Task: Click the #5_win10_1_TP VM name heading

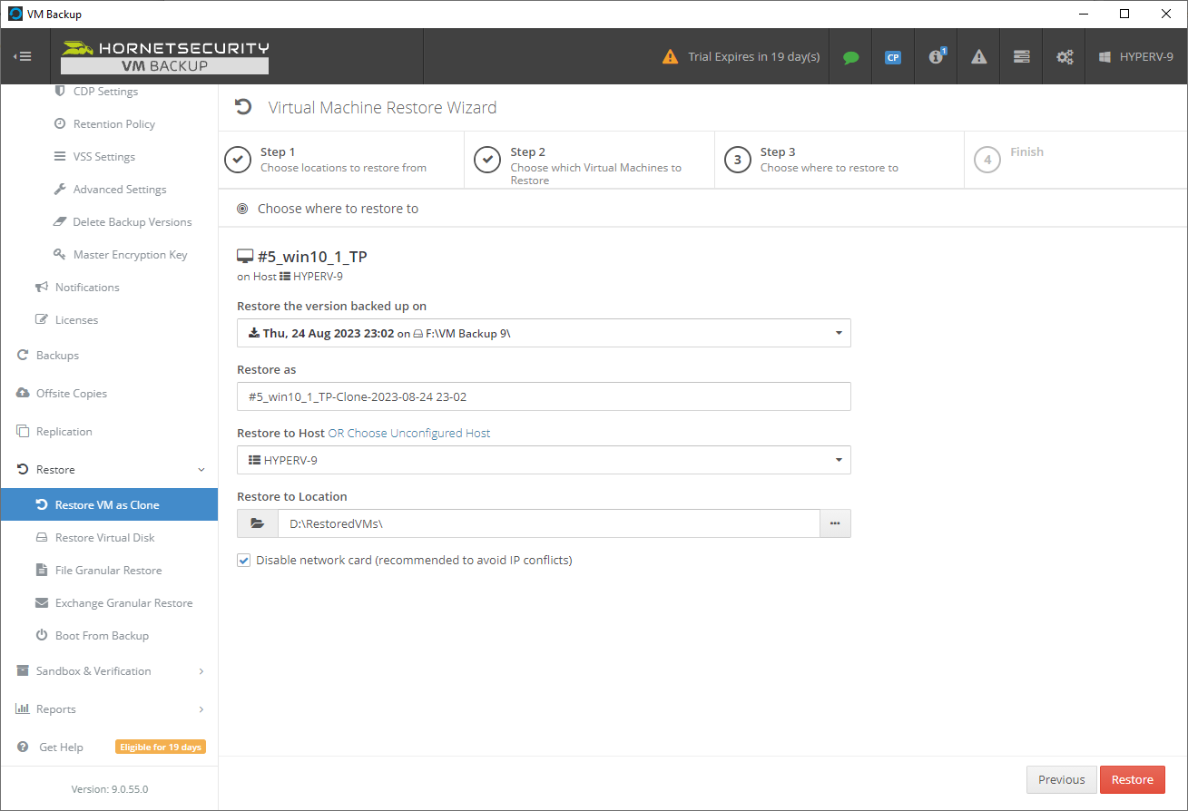Action: (312, 257)
